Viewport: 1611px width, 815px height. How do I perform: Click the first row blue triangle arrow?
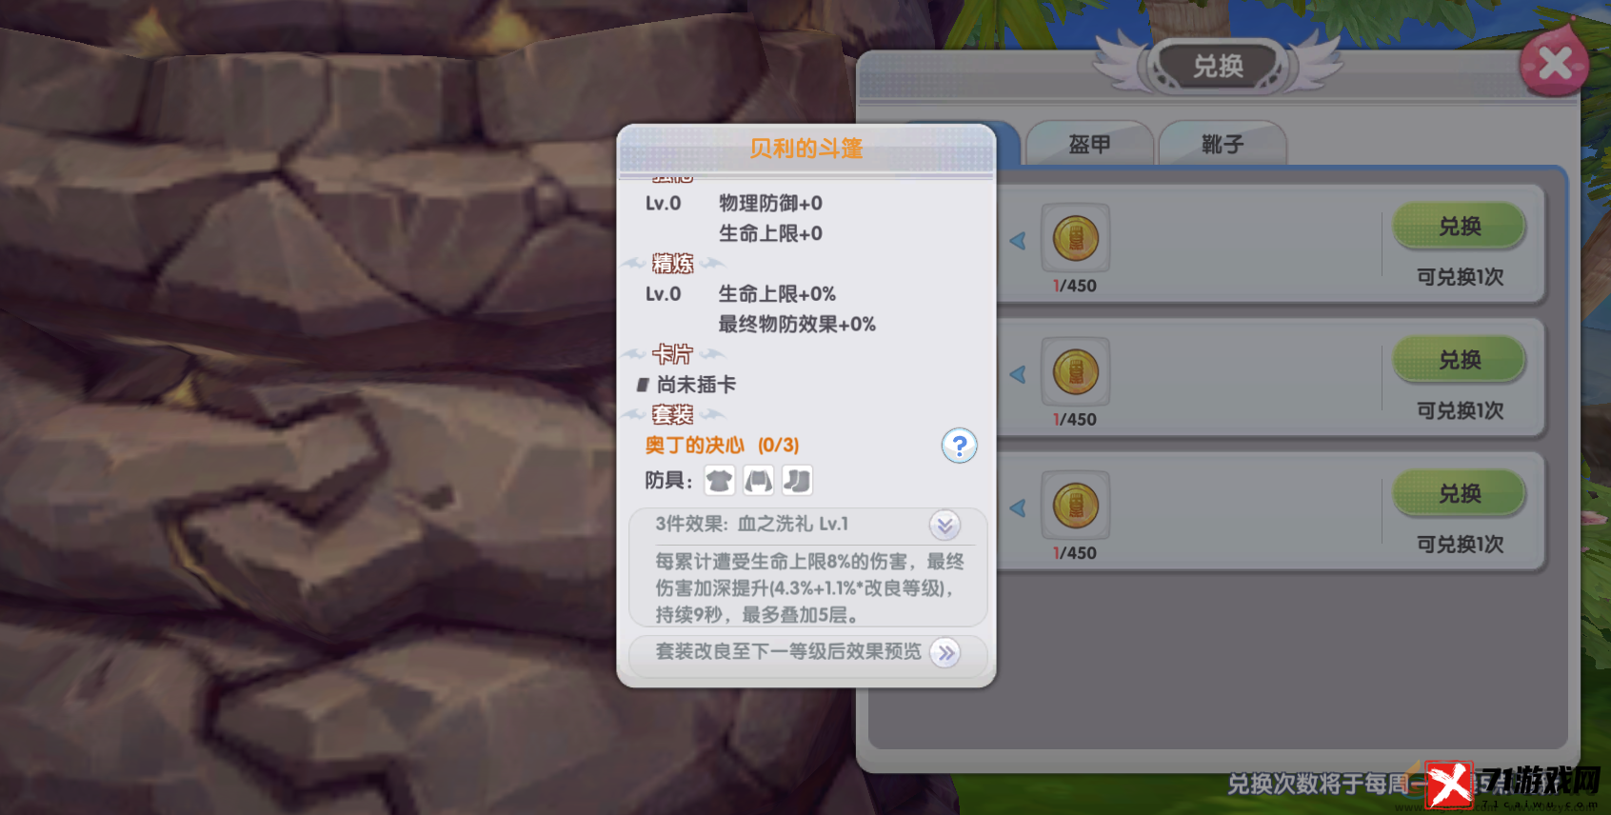pos(1018,241)
